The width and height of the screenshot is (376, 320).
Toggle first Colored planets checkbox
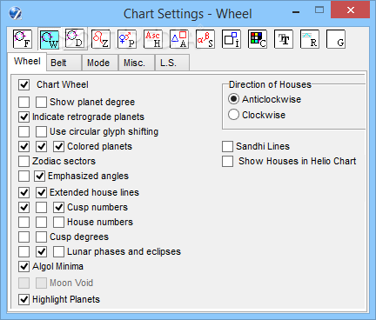(x=23, y=146)
